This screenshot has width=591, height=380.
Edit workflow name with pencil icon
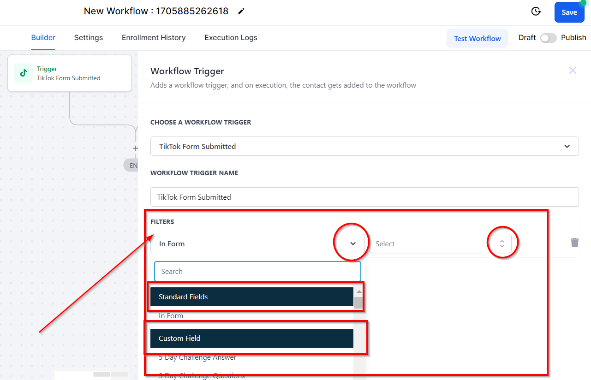(241, 12)
